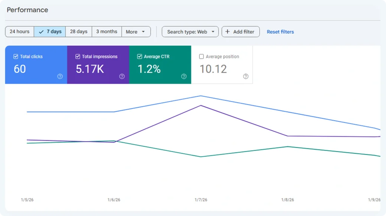This screenshot has width=386, height=216.
Task: Click the help icon on Total clicks card
Action: pos(60,76)
